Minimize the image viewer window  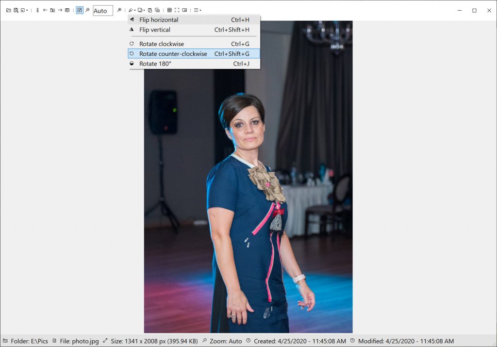pos(460,11)
